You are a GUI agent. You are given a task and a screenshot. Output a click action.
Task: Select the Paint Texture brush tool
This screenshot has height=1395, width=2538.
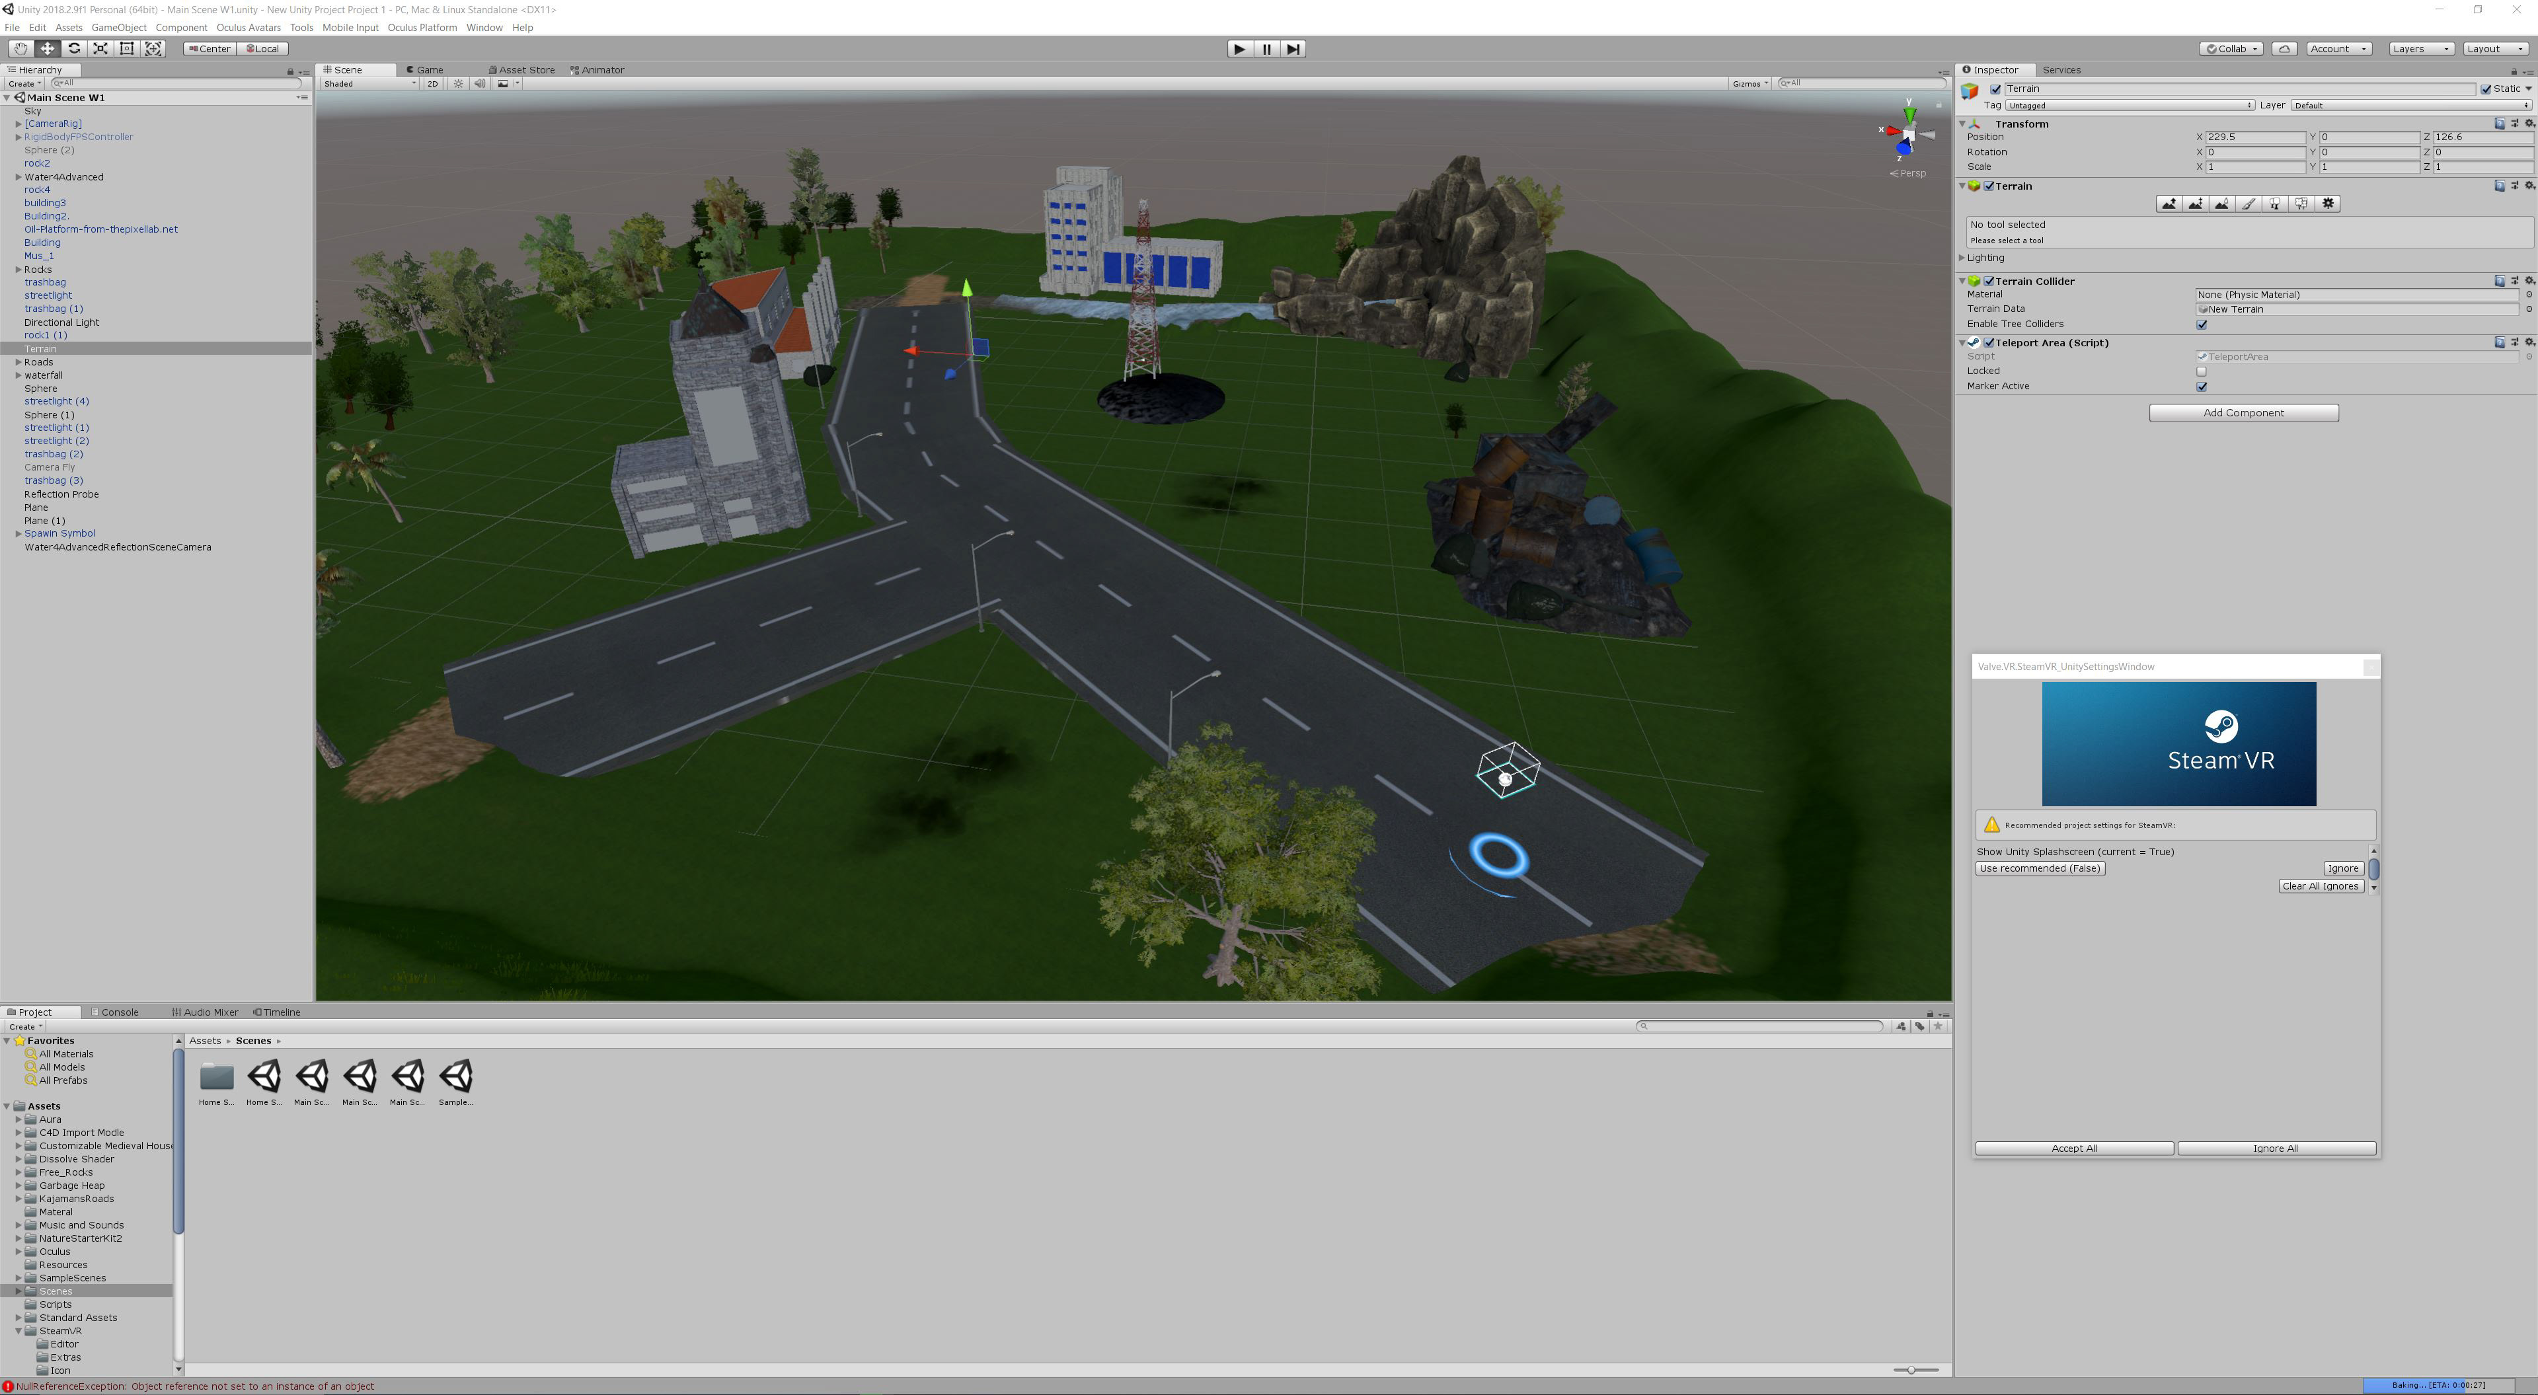[x=2249, y=204]
